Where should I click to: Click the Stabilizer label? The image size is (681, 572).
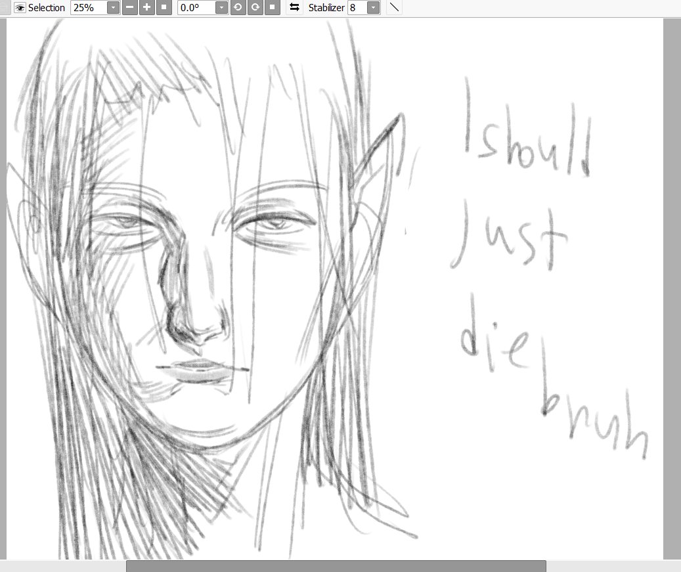point(326,7)
